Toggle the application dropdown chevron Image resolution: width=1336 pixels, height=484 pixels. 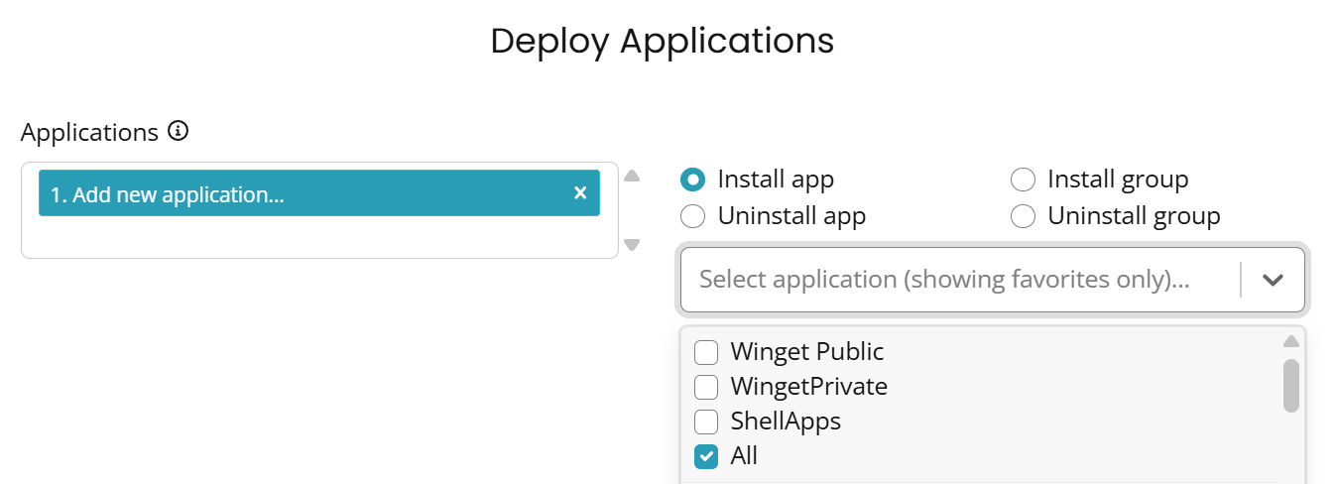click(x=1273, y=280)
